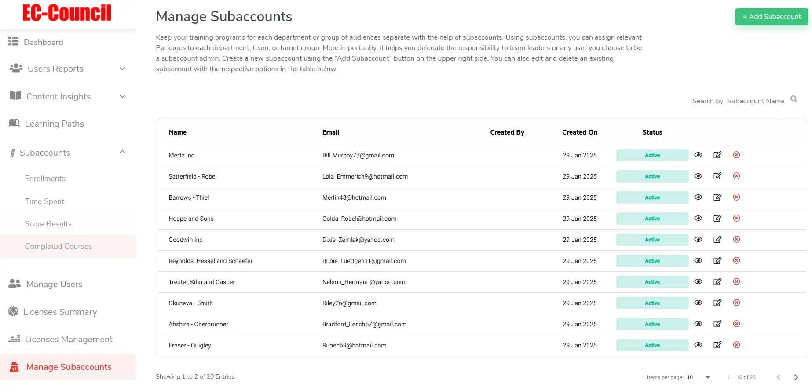
Task: View details of Mertz Inc with the eye icon
Action: click(x=699, y=155)
